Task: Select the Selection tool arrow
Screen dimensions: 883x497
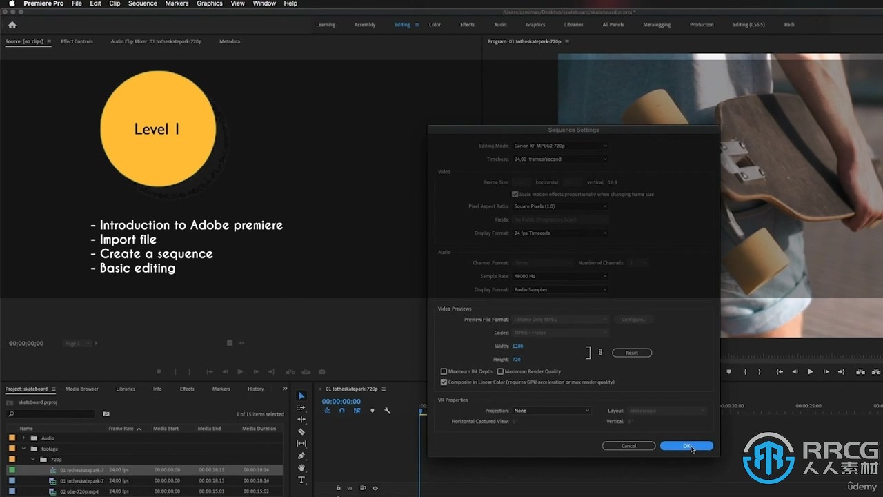Action: pyautogui.click(x=301, y=396)
